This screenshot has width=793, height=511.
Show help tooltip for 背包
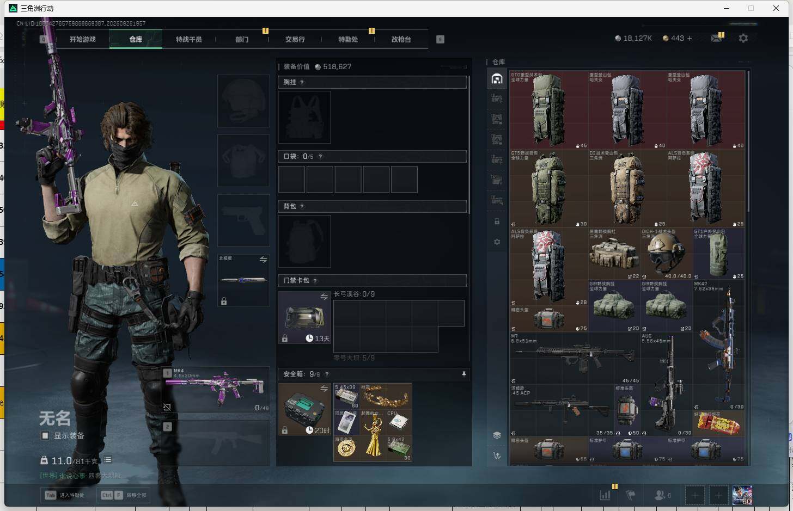point(302,206)
